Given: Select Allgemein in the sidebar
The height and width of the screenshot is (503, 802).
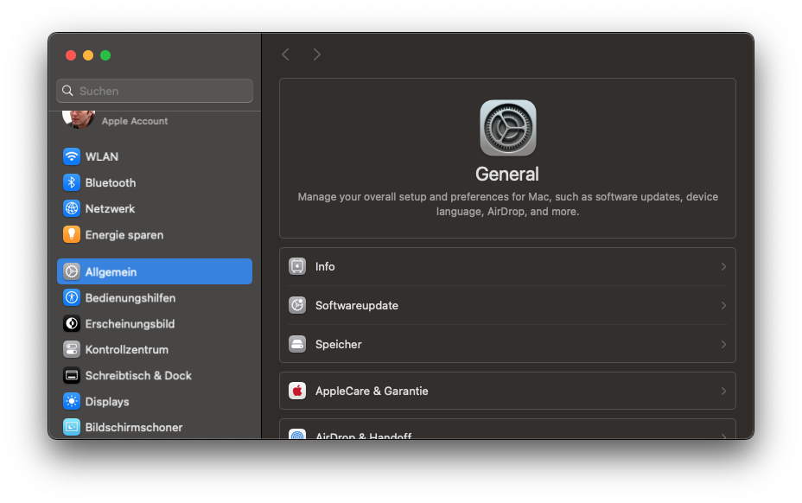Looking at the screenshot, I should point(155,271).
